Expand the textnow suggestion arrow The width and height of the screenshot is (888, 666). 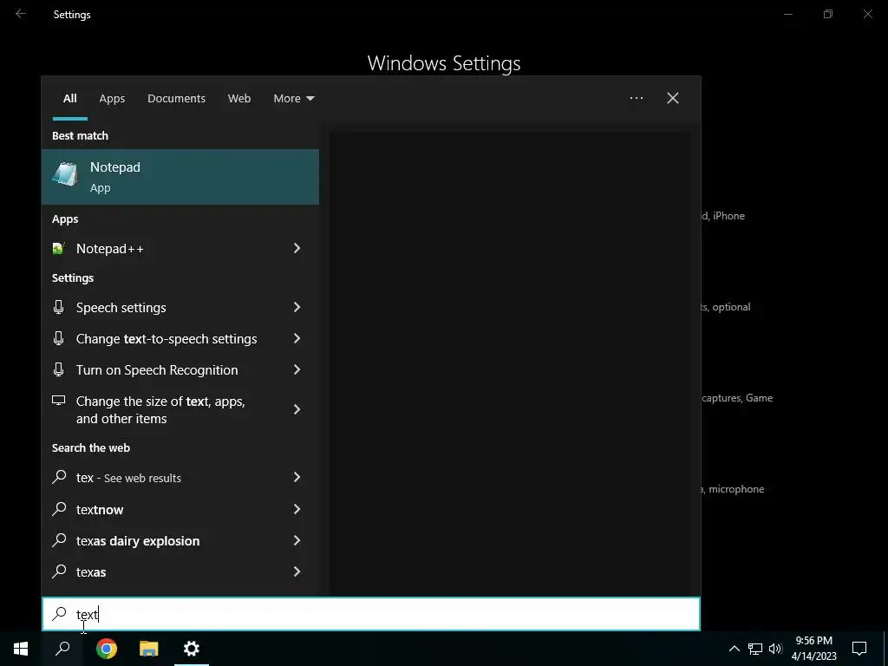click(x=297, y=508)
